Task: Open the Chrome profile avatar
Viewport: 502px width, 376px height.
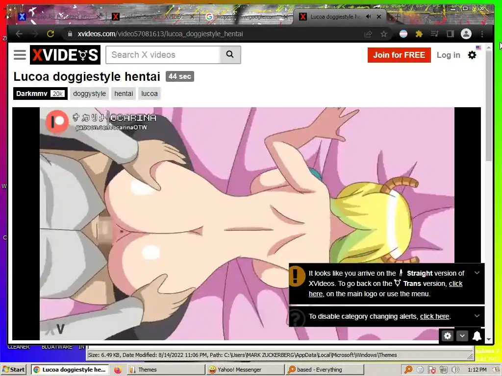Action: (466, 34)
